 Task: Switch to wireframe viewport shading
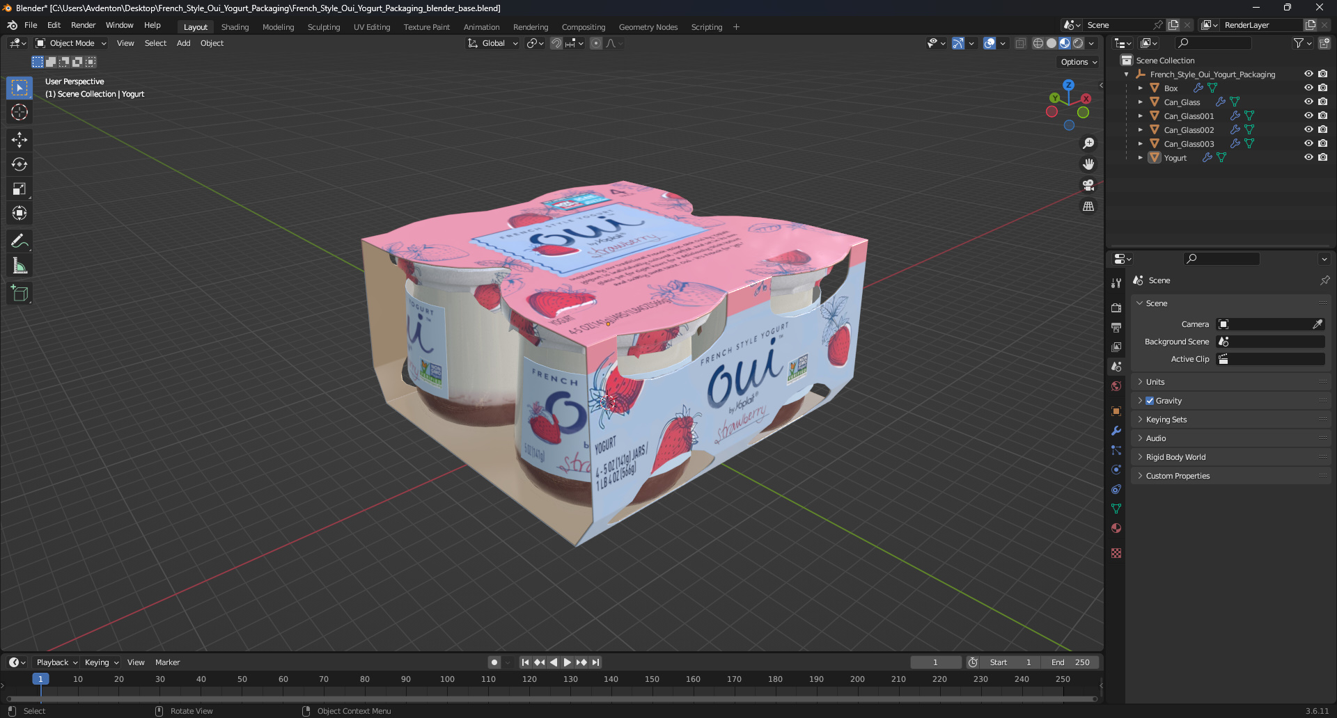pos(1038,43)
